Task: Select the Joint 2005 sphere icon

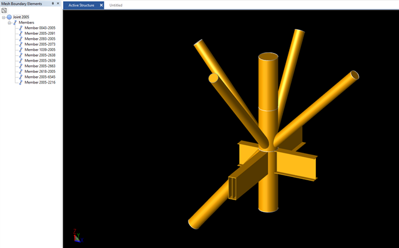Action: [x=9, y=17]
